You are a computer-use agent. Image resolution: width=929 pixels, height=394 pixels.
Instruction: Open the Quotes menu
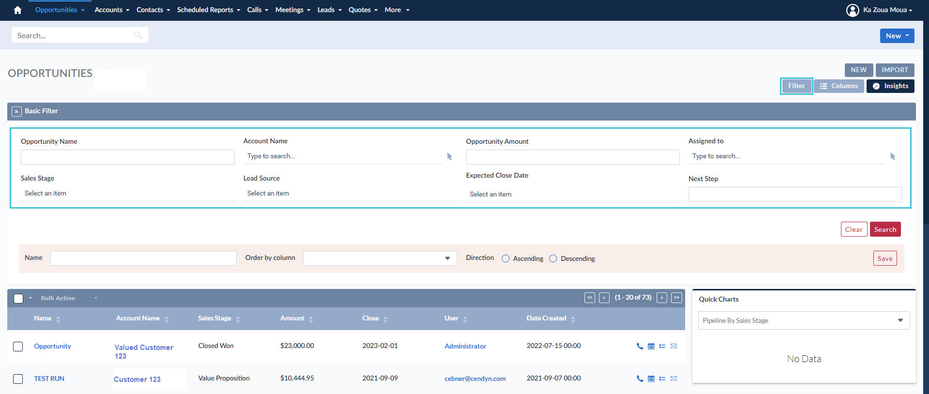tap(363, 10)
